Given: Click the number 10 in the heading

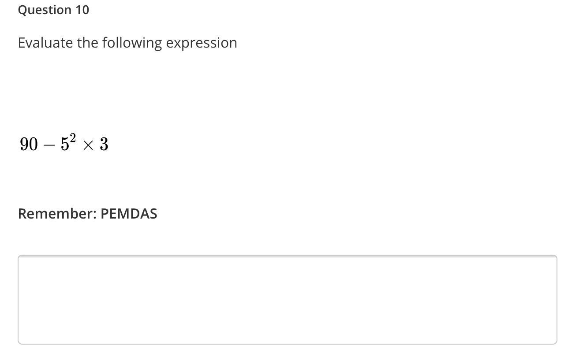Looking at the screenshot, I should 82,10.
